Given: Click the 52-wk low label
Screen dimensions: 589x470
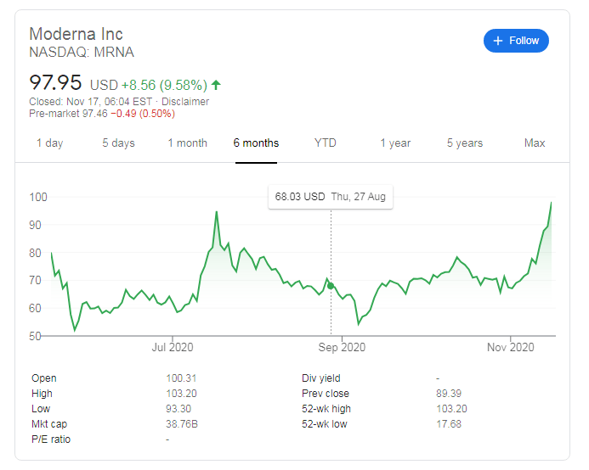Looking at the screenshot, I should 325,424.
